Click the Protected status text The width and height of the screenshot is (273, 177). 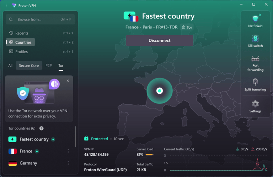(x=100, y=139)
